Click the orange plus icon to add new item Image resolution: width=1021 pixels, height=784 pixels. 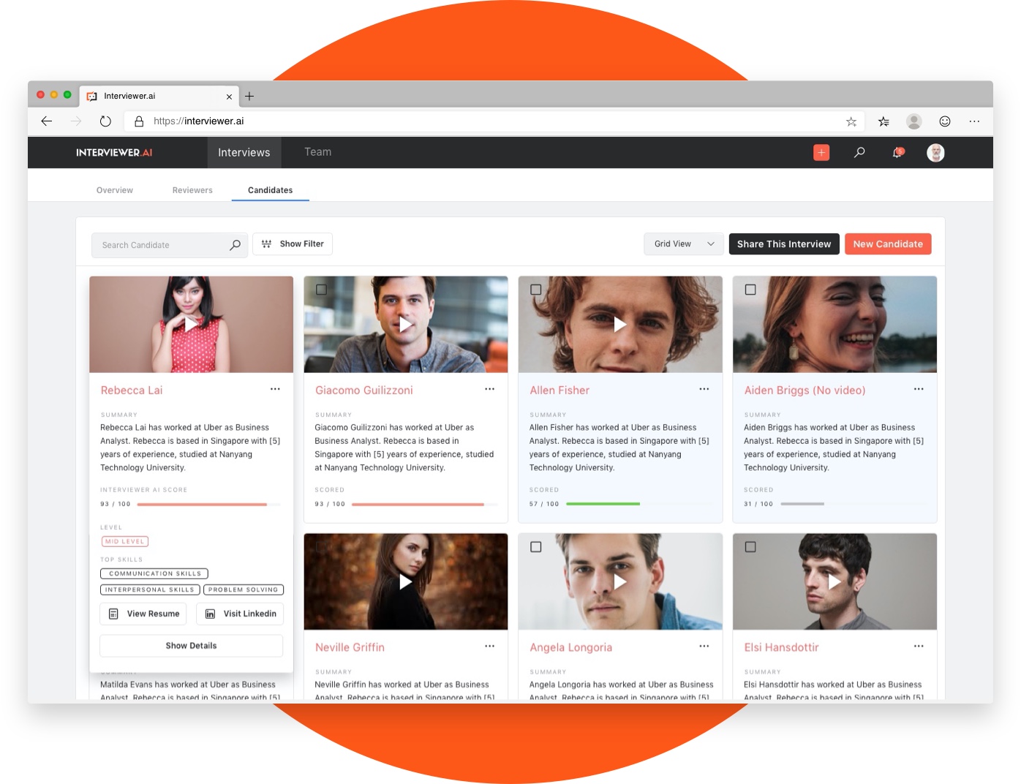click(821, 152)
